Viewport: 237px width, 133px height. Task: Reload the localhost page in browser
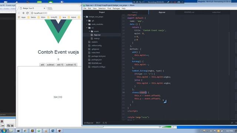(x=27, y=13)
